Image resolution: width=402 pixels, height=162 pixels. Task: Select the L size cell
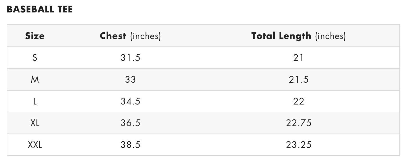click(35, 101)
